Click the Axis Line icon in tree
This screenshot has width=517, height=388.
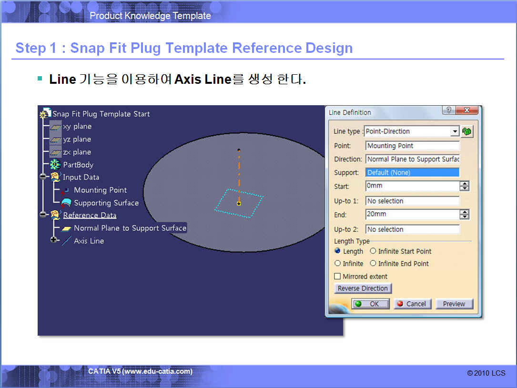click(x=66, y=241)
